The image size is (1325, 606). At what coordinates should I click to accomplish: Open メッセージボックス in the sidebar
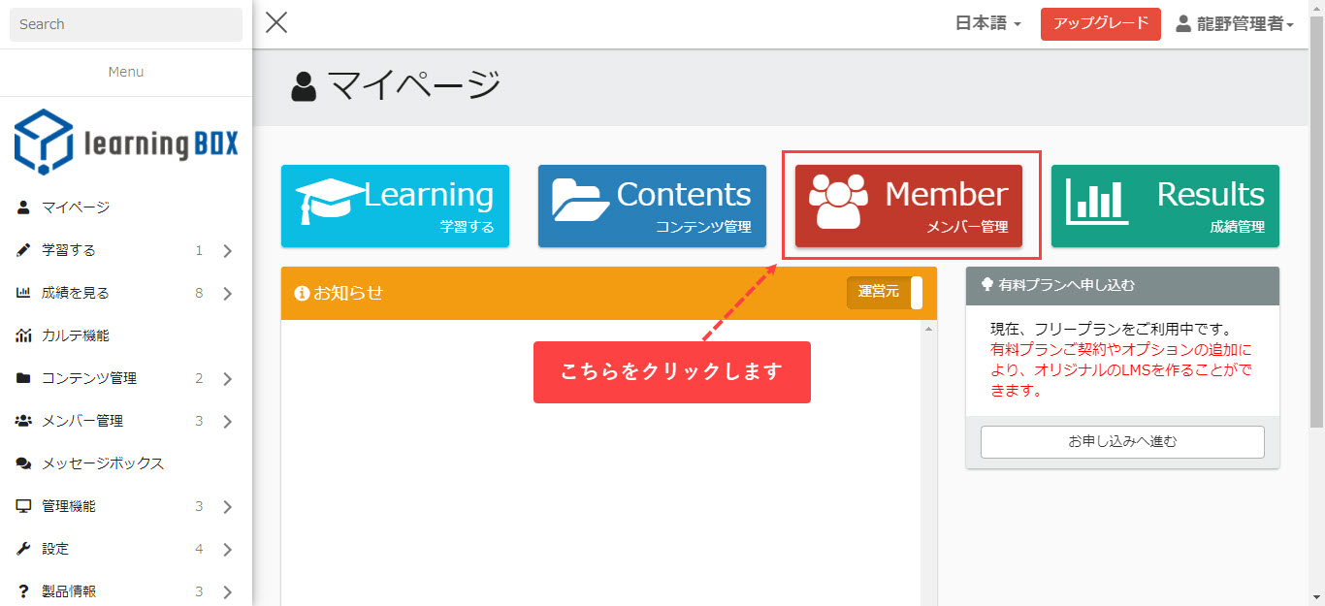[x=103, y=463]
